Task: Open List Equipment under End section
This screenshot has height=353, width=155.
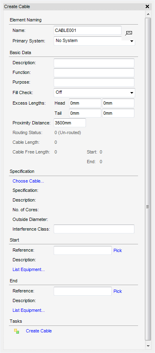Action: (29, 310)
